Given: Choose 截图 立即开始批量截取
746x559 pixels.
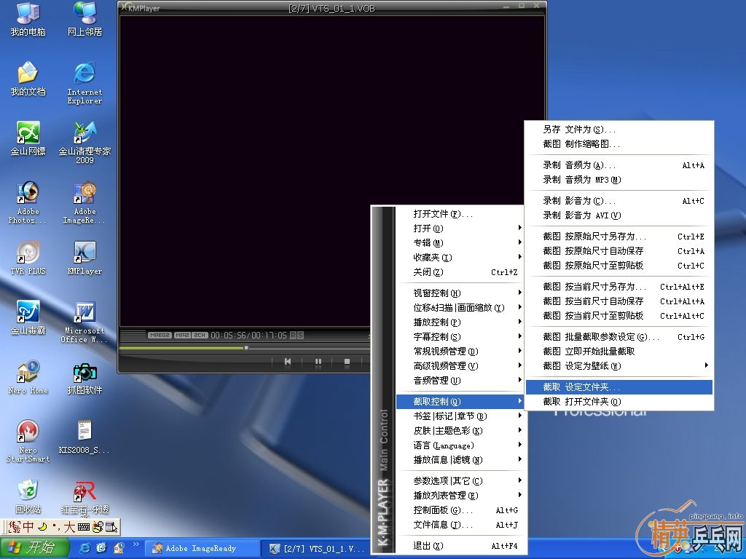Looking at the screenshot, I should click(619, 352).
